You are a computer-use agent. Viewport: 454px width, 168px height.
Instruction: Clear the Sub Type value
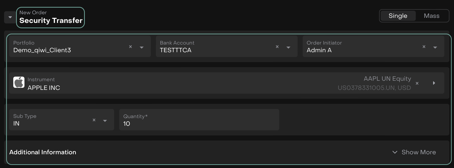click(94, 120)
